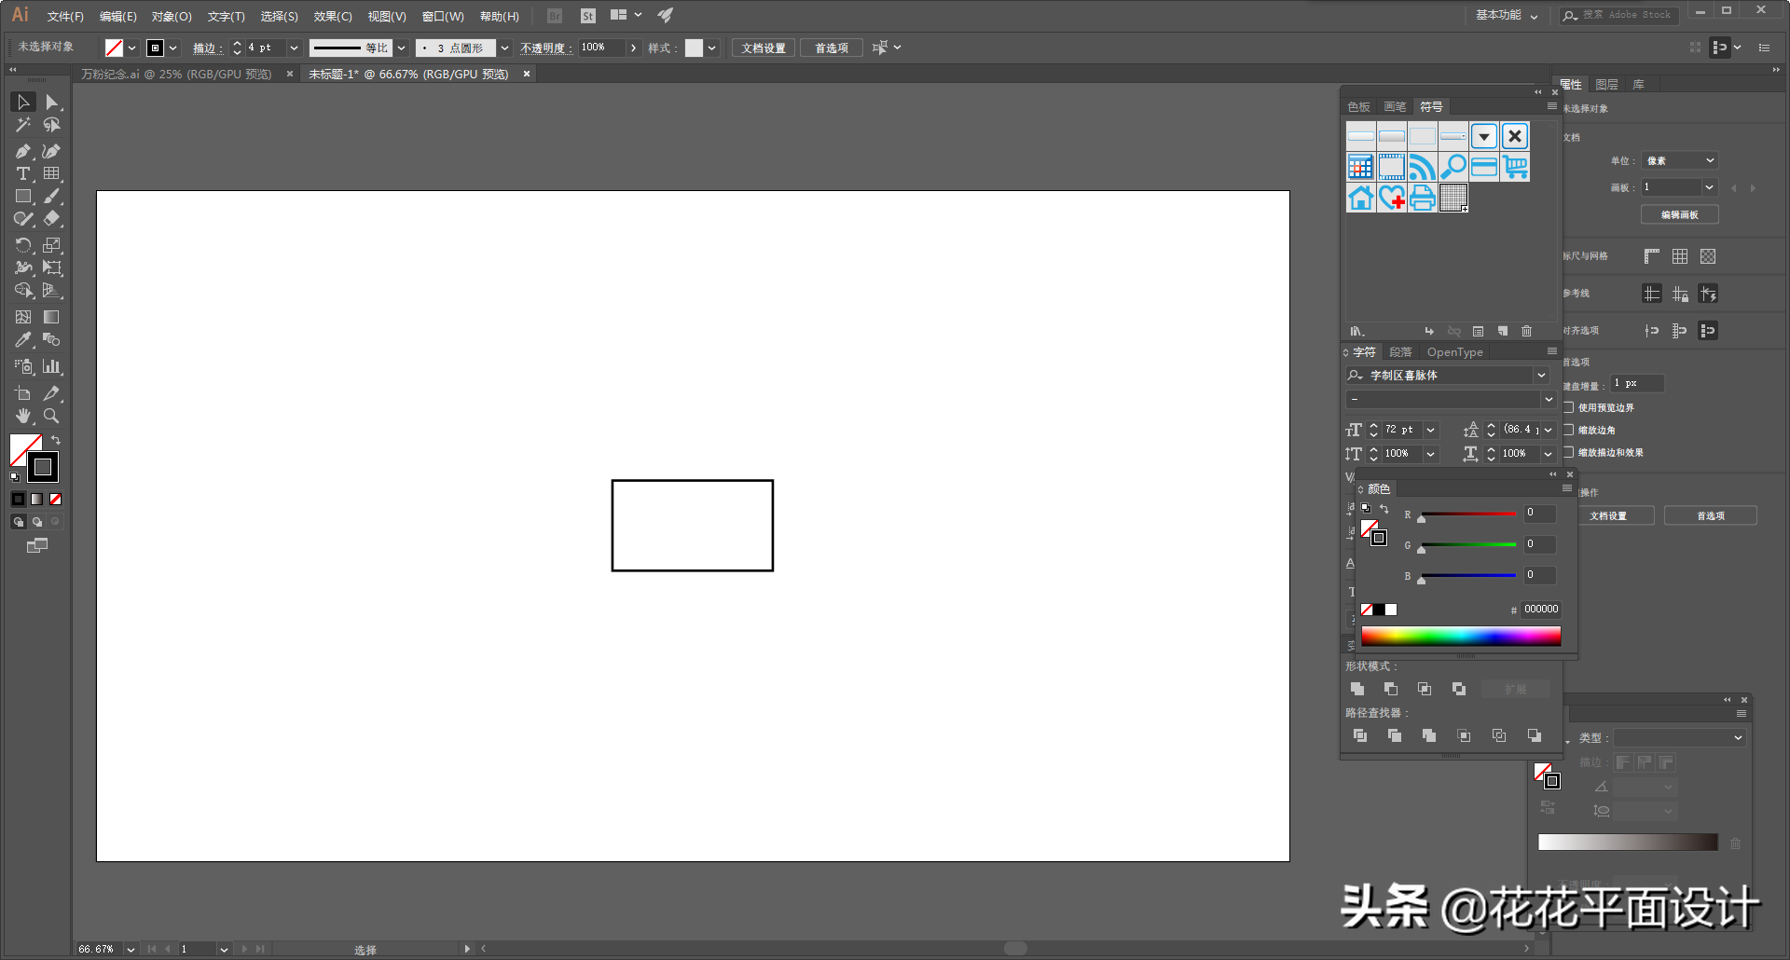1790x960 pixels.
Task: Select the Rotate tool
Action: point(23,245)
